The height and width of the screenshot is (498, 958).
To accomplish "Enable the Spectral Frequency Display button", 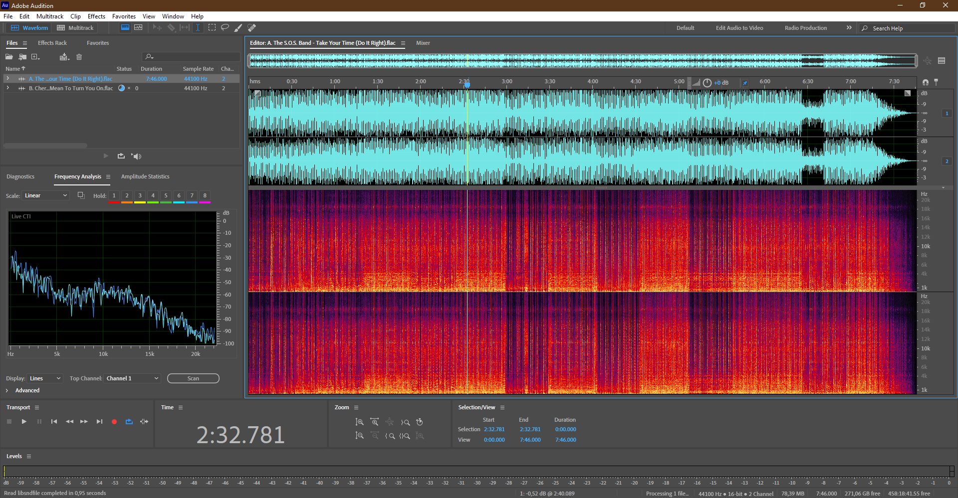I will coord(125,28).
